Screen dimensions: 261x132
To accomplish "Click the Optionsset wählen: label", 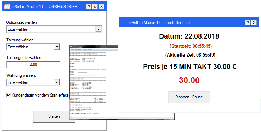I will [x=22, y=22].
